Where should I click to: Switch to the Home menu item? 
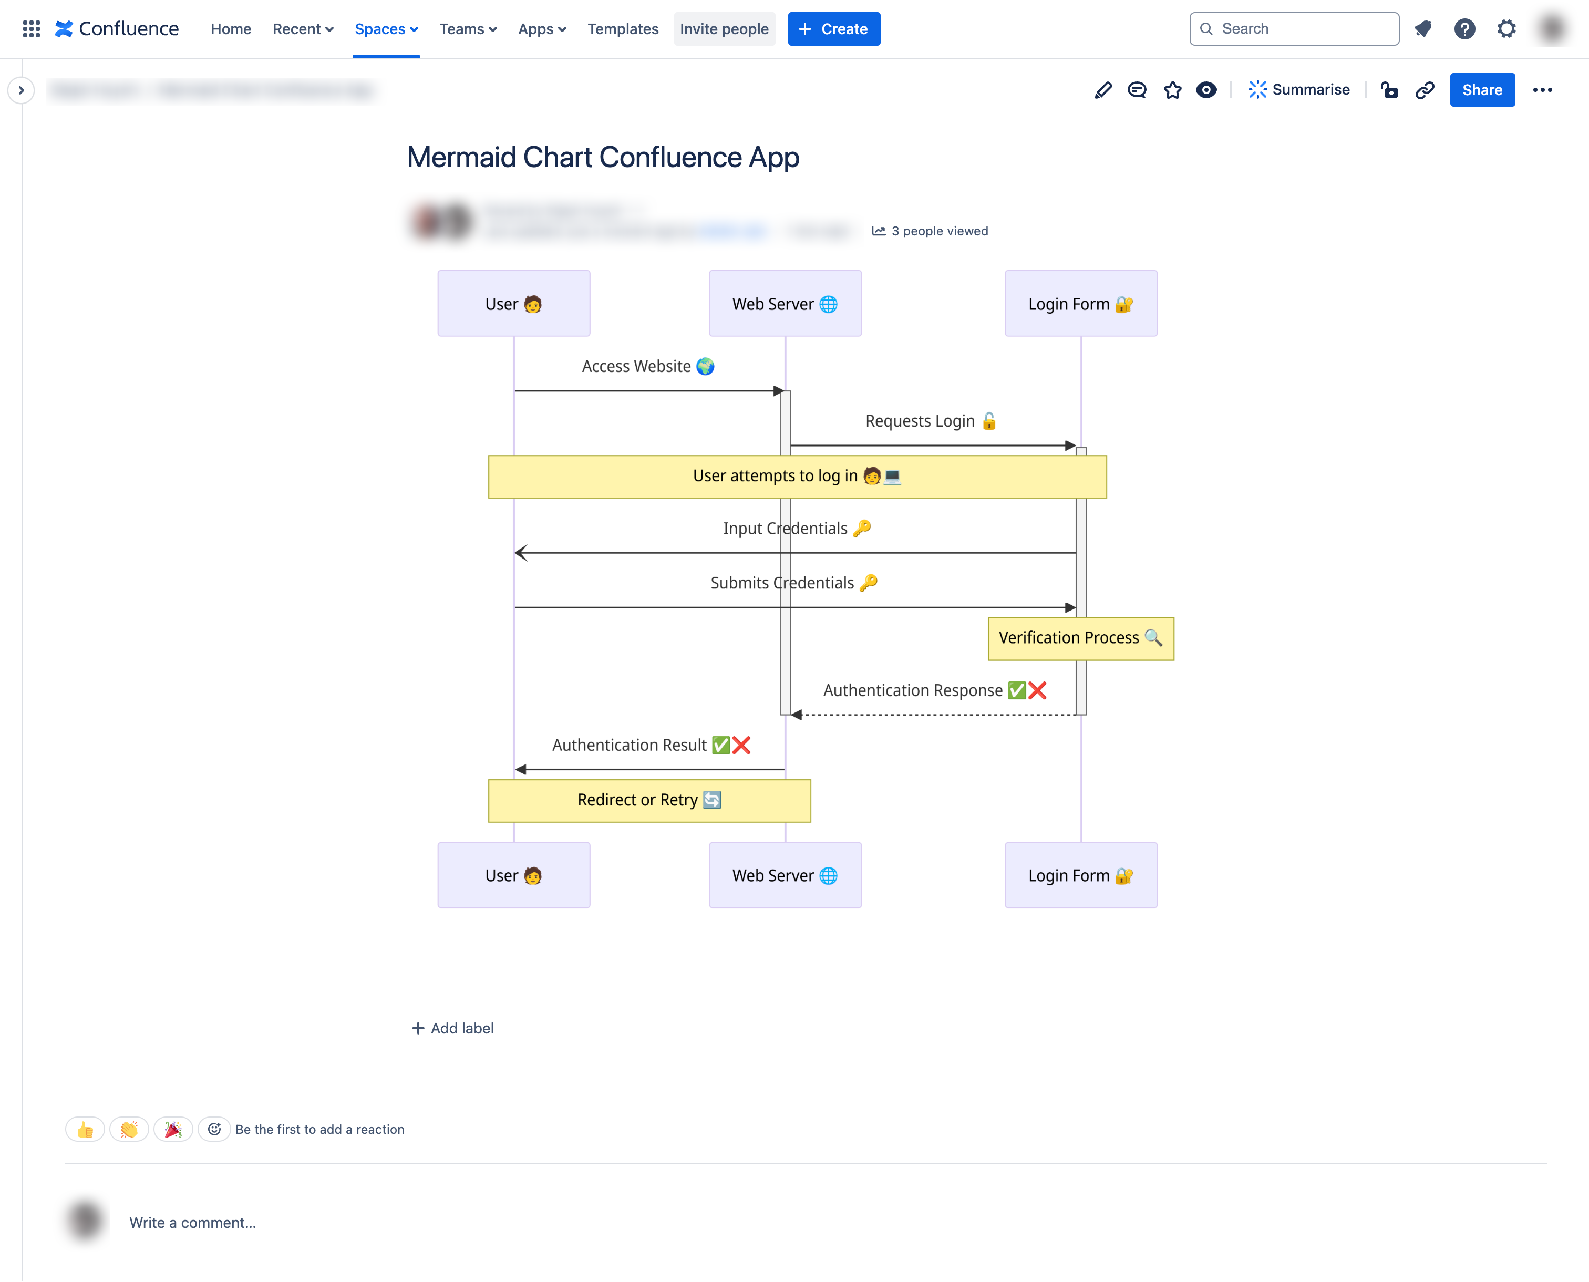(230, 29)
